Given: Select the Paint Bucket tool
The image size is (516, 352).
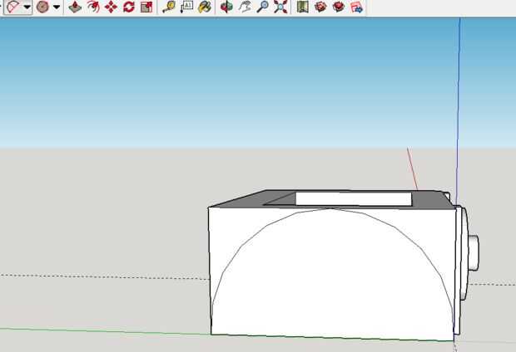Looking at the screenshot, I should coord(205,7).
